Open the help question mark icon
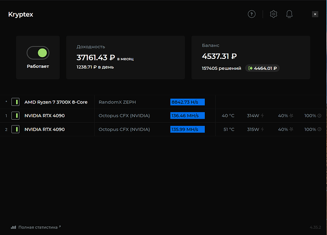Viewport: 327px width, 235px height. point(252,14)
